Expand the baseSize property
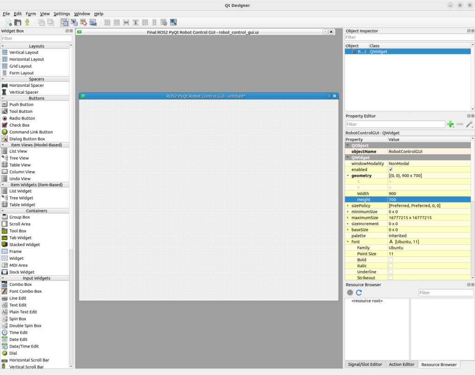 (348, 230)
